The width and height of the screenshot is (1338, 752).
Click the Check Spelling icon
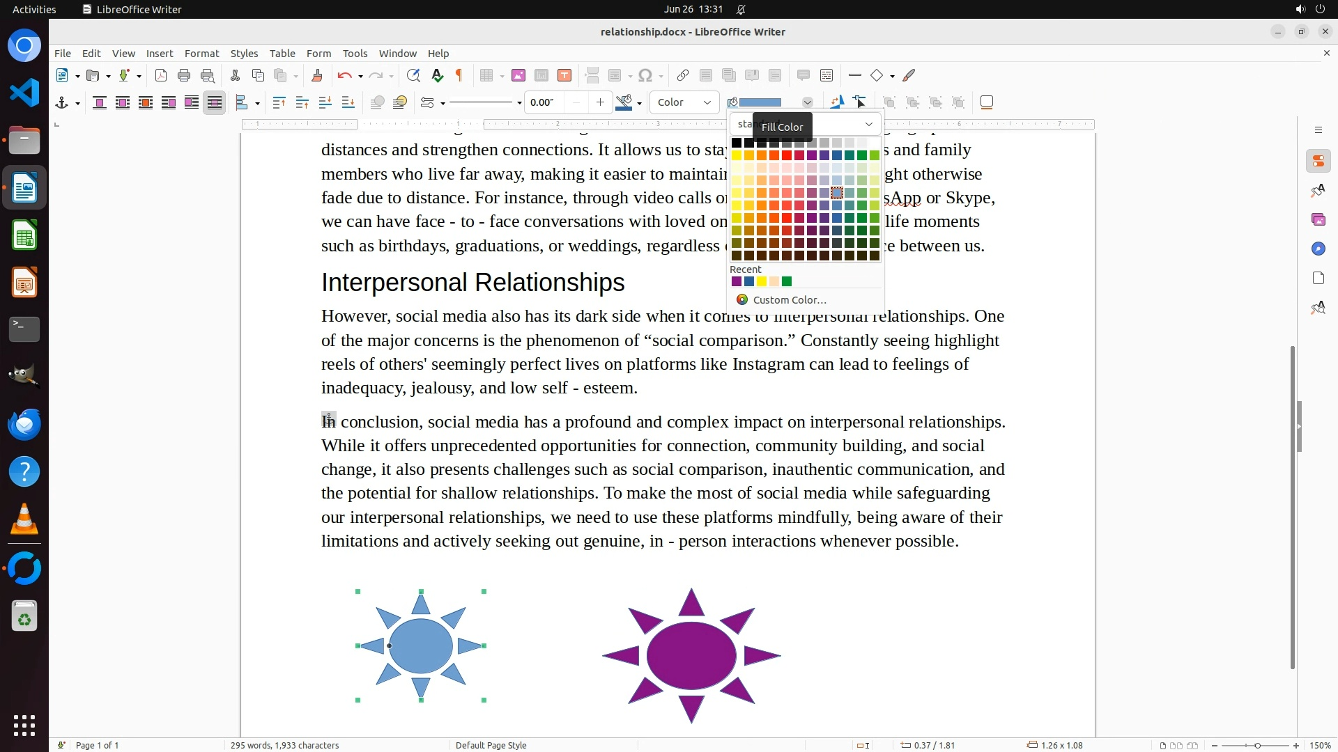coord(437,75)
